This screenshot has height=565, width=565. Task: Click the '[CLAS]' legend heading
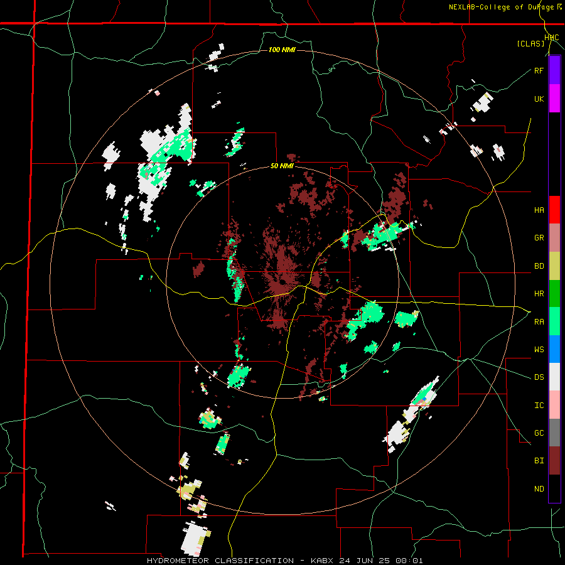[530, 43]
